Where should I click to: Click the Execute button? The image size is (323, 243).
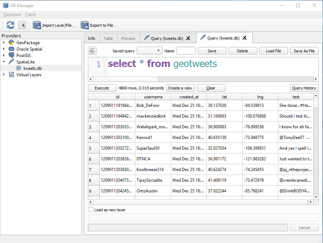coord(102,88)
